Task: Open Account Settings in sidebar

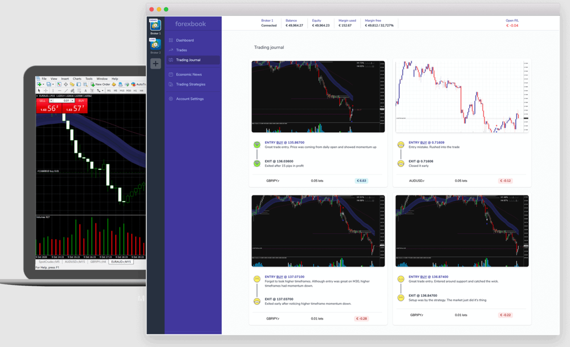Action: [x=190, y=99]
